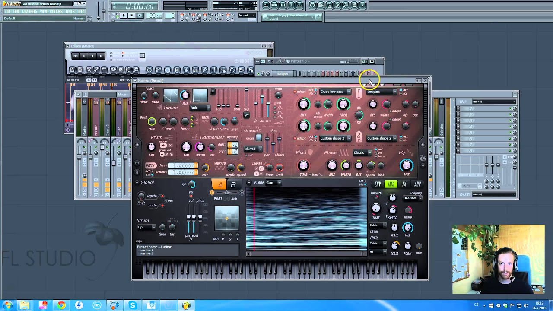
Task: Click the detach arrows on Harmor title bar
Action: coord(418,80)
